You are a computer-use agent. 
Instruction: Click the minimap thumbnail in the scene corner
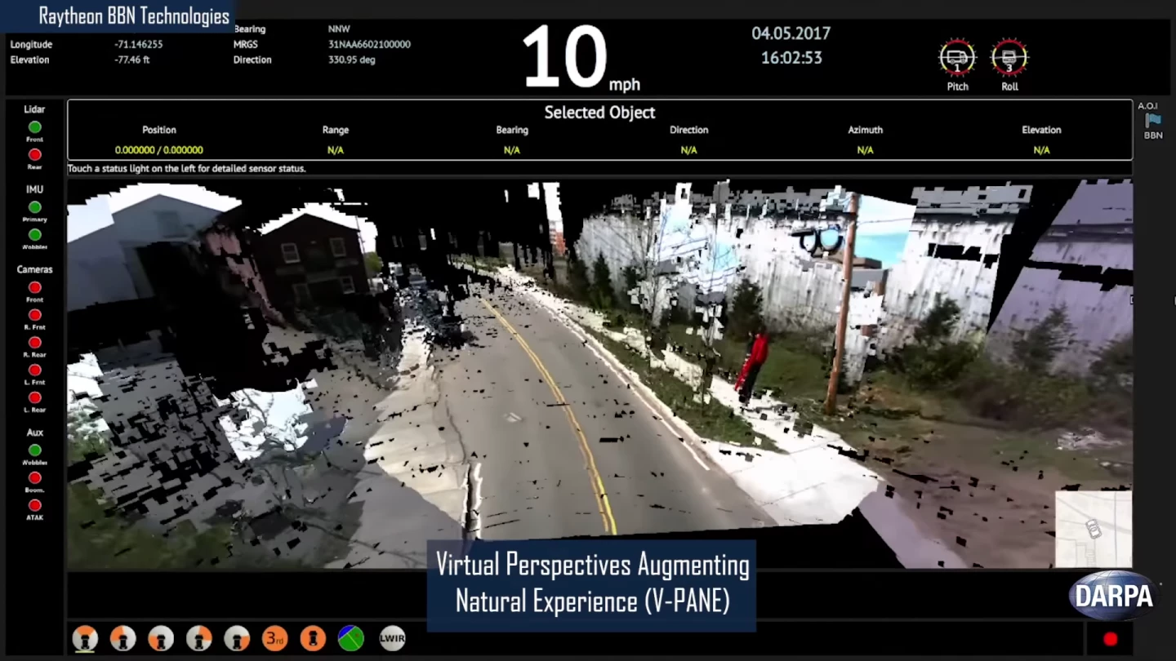pyautogui.click(x=1093, y=528)
